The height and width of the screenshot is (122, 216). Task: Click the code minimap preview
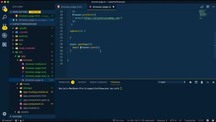[203, 14]
